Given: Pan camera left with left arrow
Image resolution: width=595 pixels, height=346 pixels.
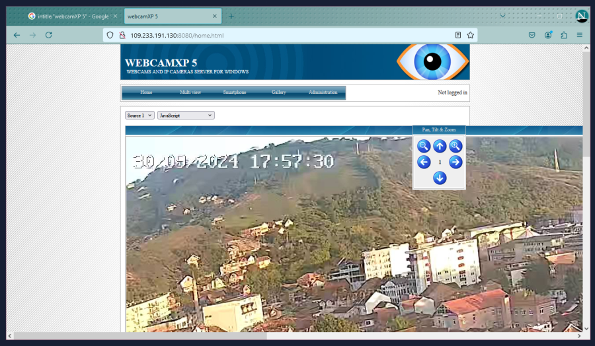Looking at the screenshot, I should (x=424, y=162).
